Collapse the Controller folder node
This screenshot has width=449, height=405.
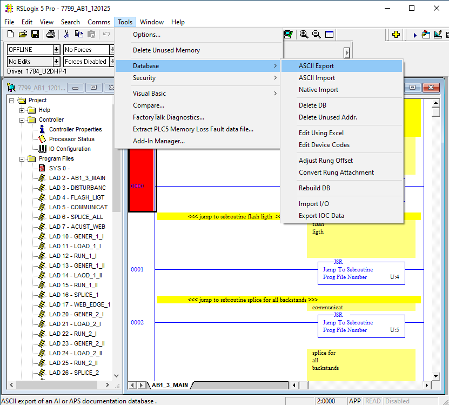pos(22,120)
